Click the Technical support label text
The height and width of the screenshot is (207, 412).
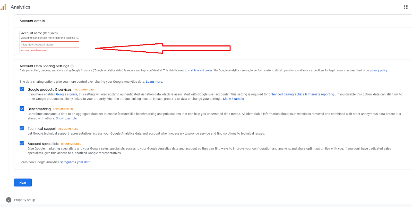[x=42, y=128]
